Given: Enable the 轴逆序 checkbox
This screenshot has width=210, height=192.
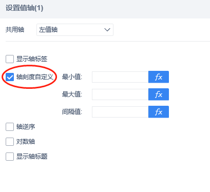Looking at the screenshot, I should coord(10,127).
